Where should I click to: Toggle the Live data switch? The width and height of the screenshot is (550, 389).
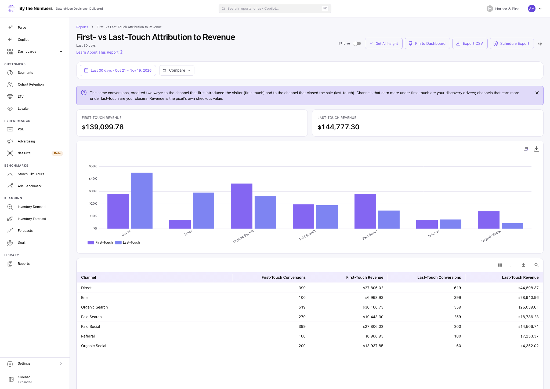click(x=357, y=43)
